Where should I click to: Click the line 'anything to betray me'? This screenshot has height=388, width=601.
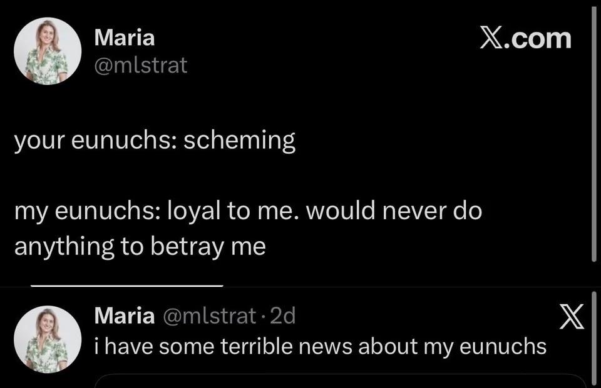140,247
